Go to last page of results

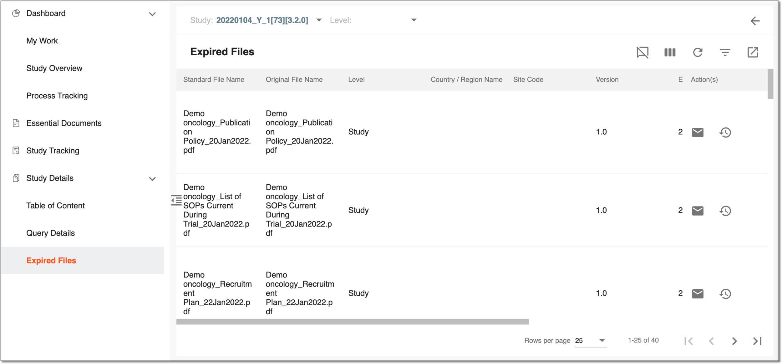pyautogui.click(x=757, y=341)
